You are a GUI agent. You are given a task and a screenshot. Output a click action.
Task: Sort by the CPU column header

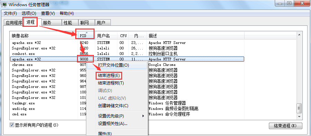coord(123,36)
